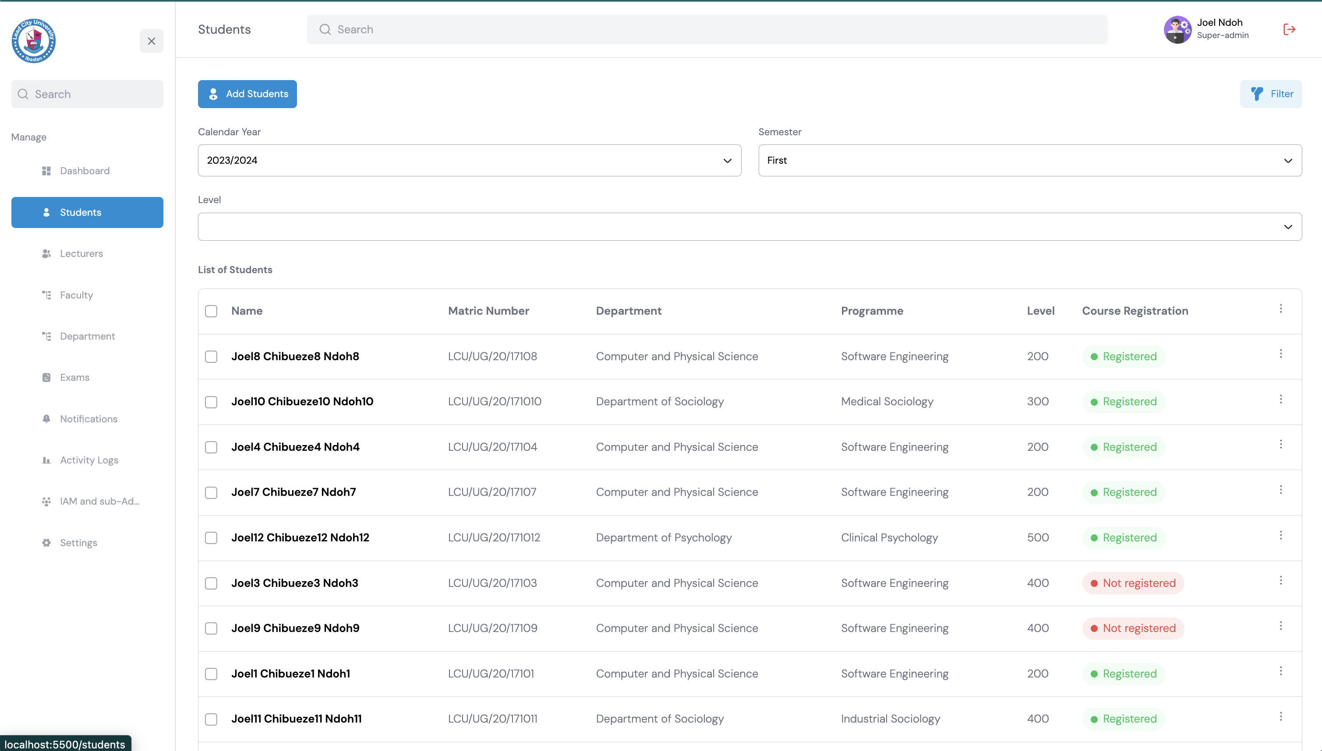Image resolution: width=1322 pixels, height=751 pixels.
Task: Open Joel Ndoh profile avatar
Action: pyautogui.click(x=1177, y=29)
